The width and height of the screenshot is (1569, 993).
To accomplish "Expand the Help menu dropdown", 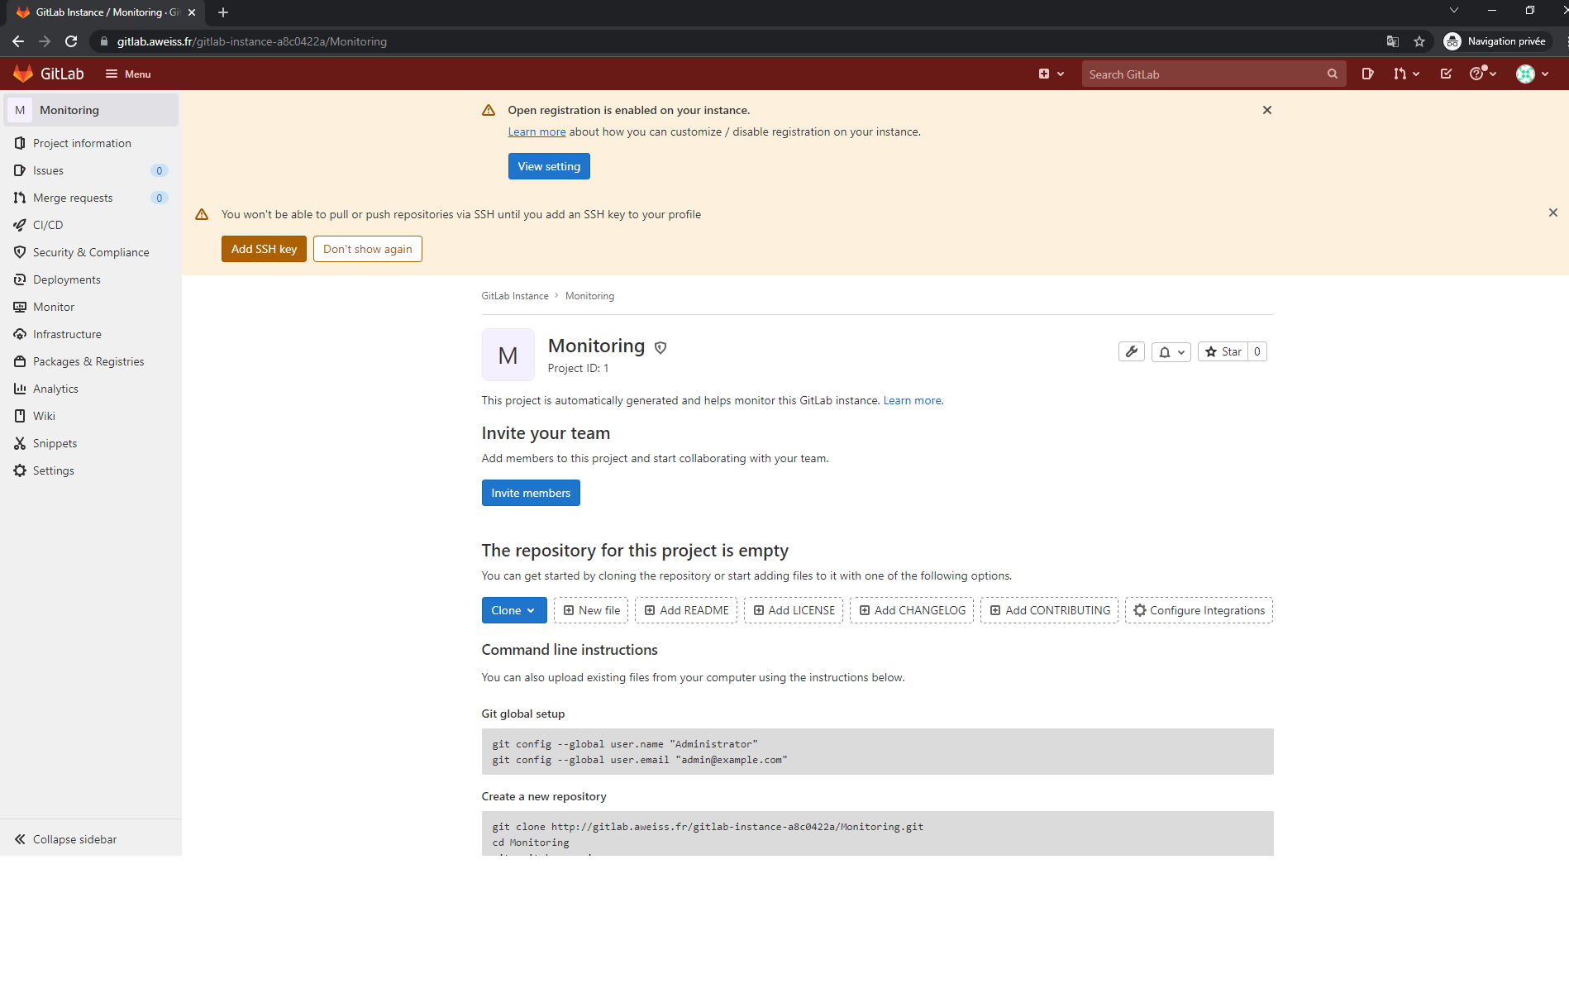I will click(1483, 74).
